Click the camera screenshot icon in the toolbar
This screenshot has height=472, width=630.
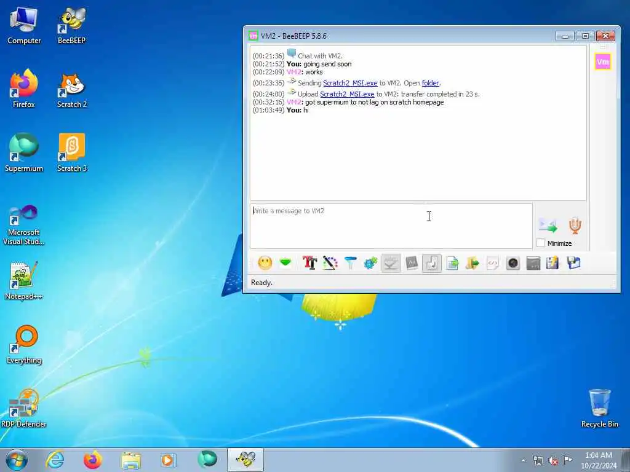(x=513, y=263)
